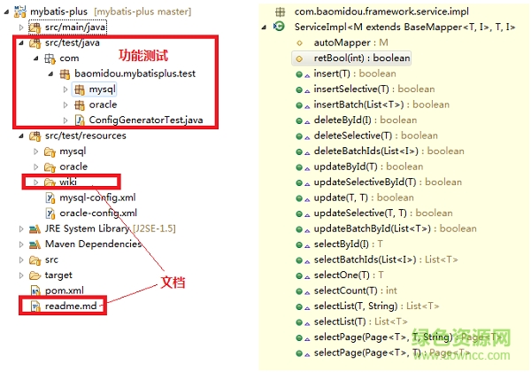Select readme.md file
This screenshot has width=531, height=372.
[x=71, y=306]
